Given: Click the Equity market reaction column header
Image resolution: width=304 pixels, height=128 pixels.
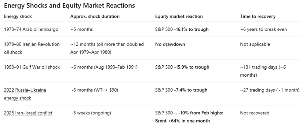Looking at the screenshot, I should click(179, 16).
